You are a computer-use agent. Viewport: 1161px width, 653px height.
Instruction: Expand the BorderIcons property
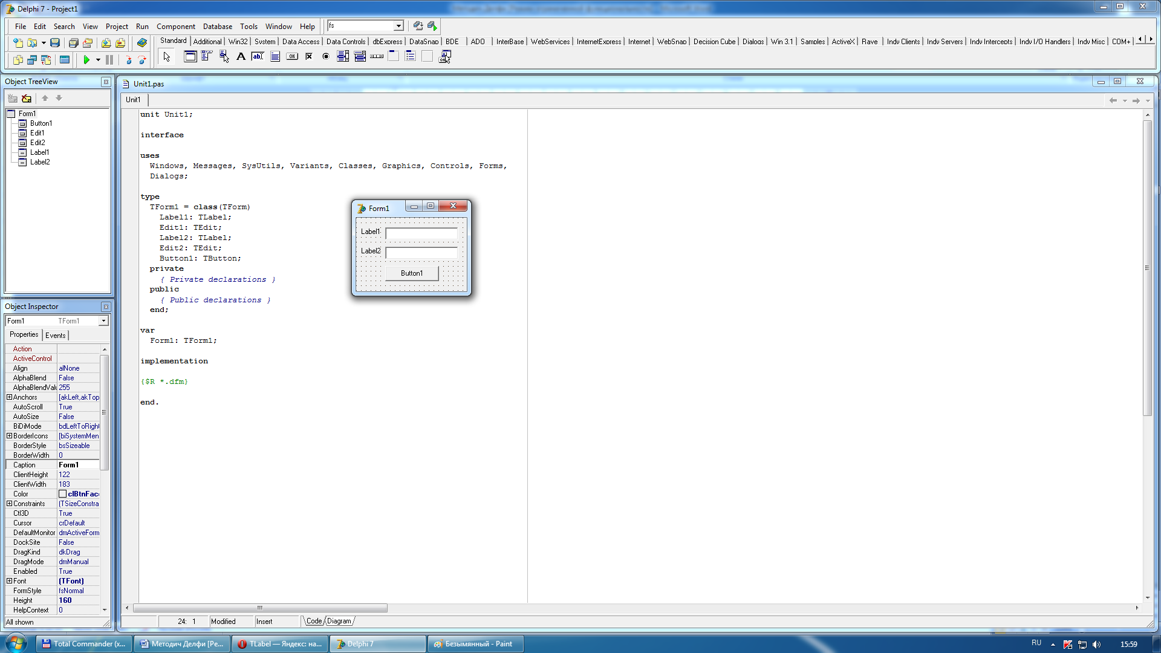[9, 436]
